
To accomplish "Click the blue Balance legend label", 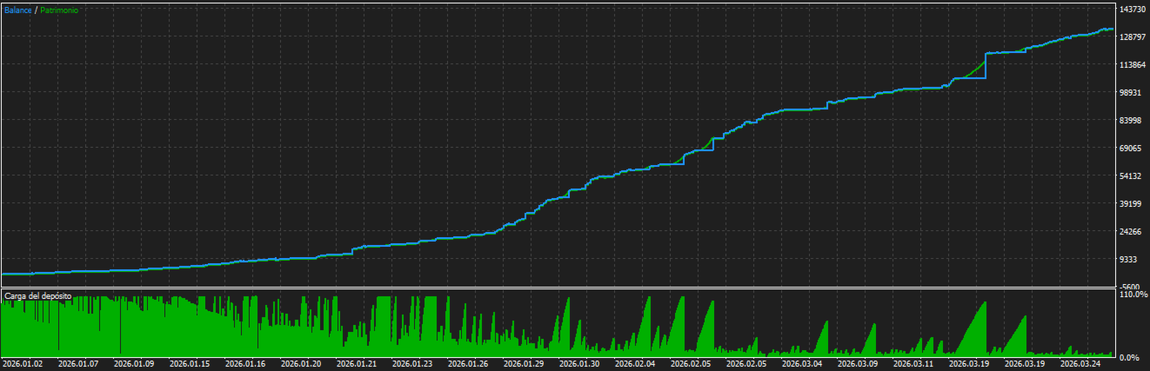I will [x=17, y=10].
